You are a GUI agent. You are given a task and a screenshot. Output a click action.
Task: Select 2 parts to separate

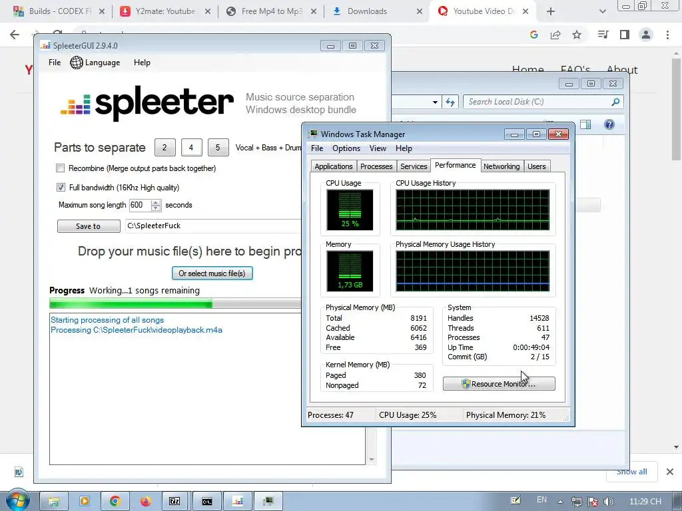coord(165,148)
